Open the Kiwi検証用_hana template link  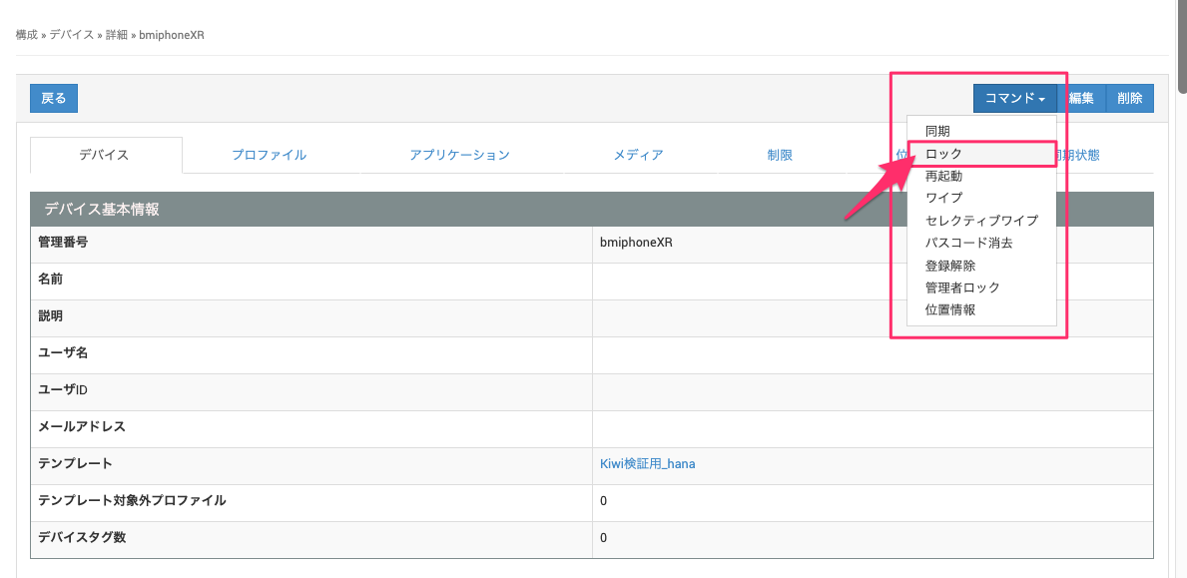(647, 464)
